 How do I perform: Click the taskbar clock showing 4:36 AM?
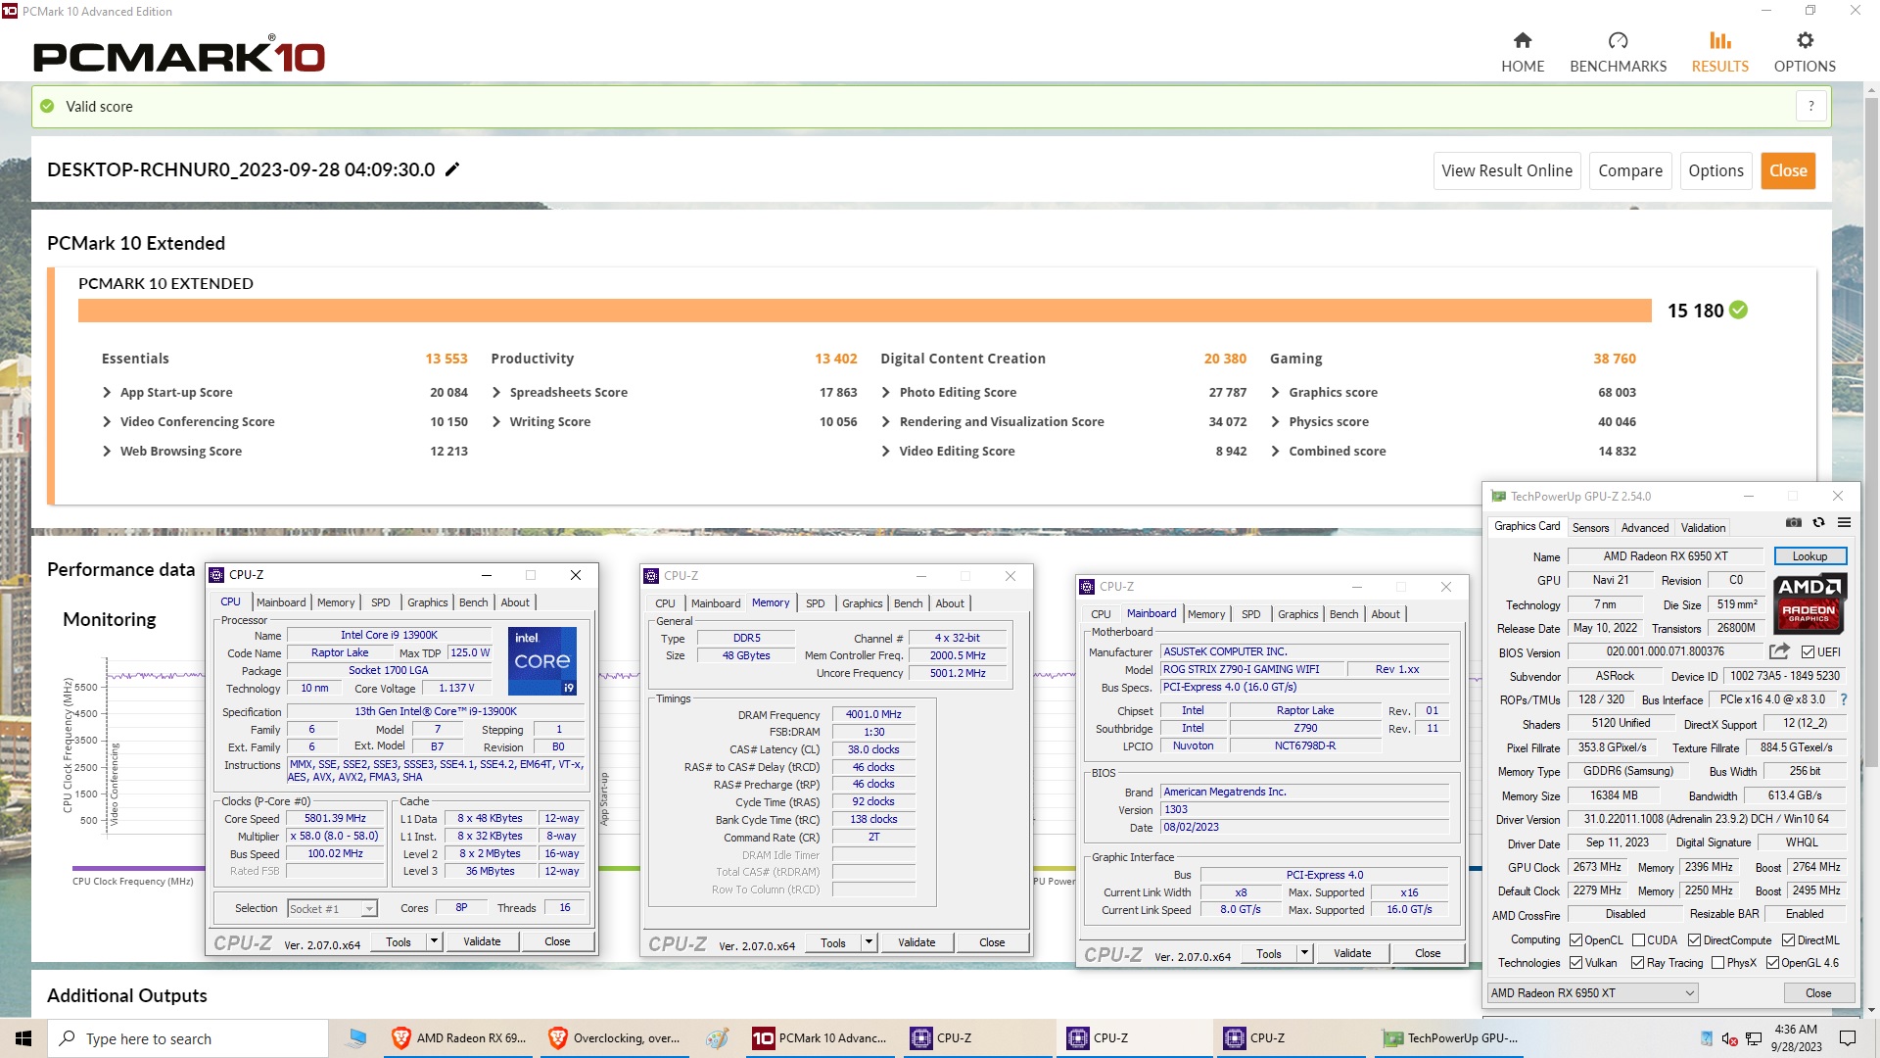coord(1796,1038)
